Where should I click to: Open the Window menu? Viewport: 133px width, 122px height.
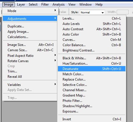coord(85,4)
